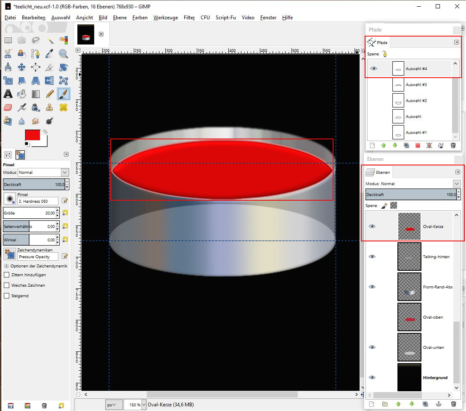This screenshot has height=411, width=466.
Task: Activate the Heal tool
Action: click(x=64, y=107)
